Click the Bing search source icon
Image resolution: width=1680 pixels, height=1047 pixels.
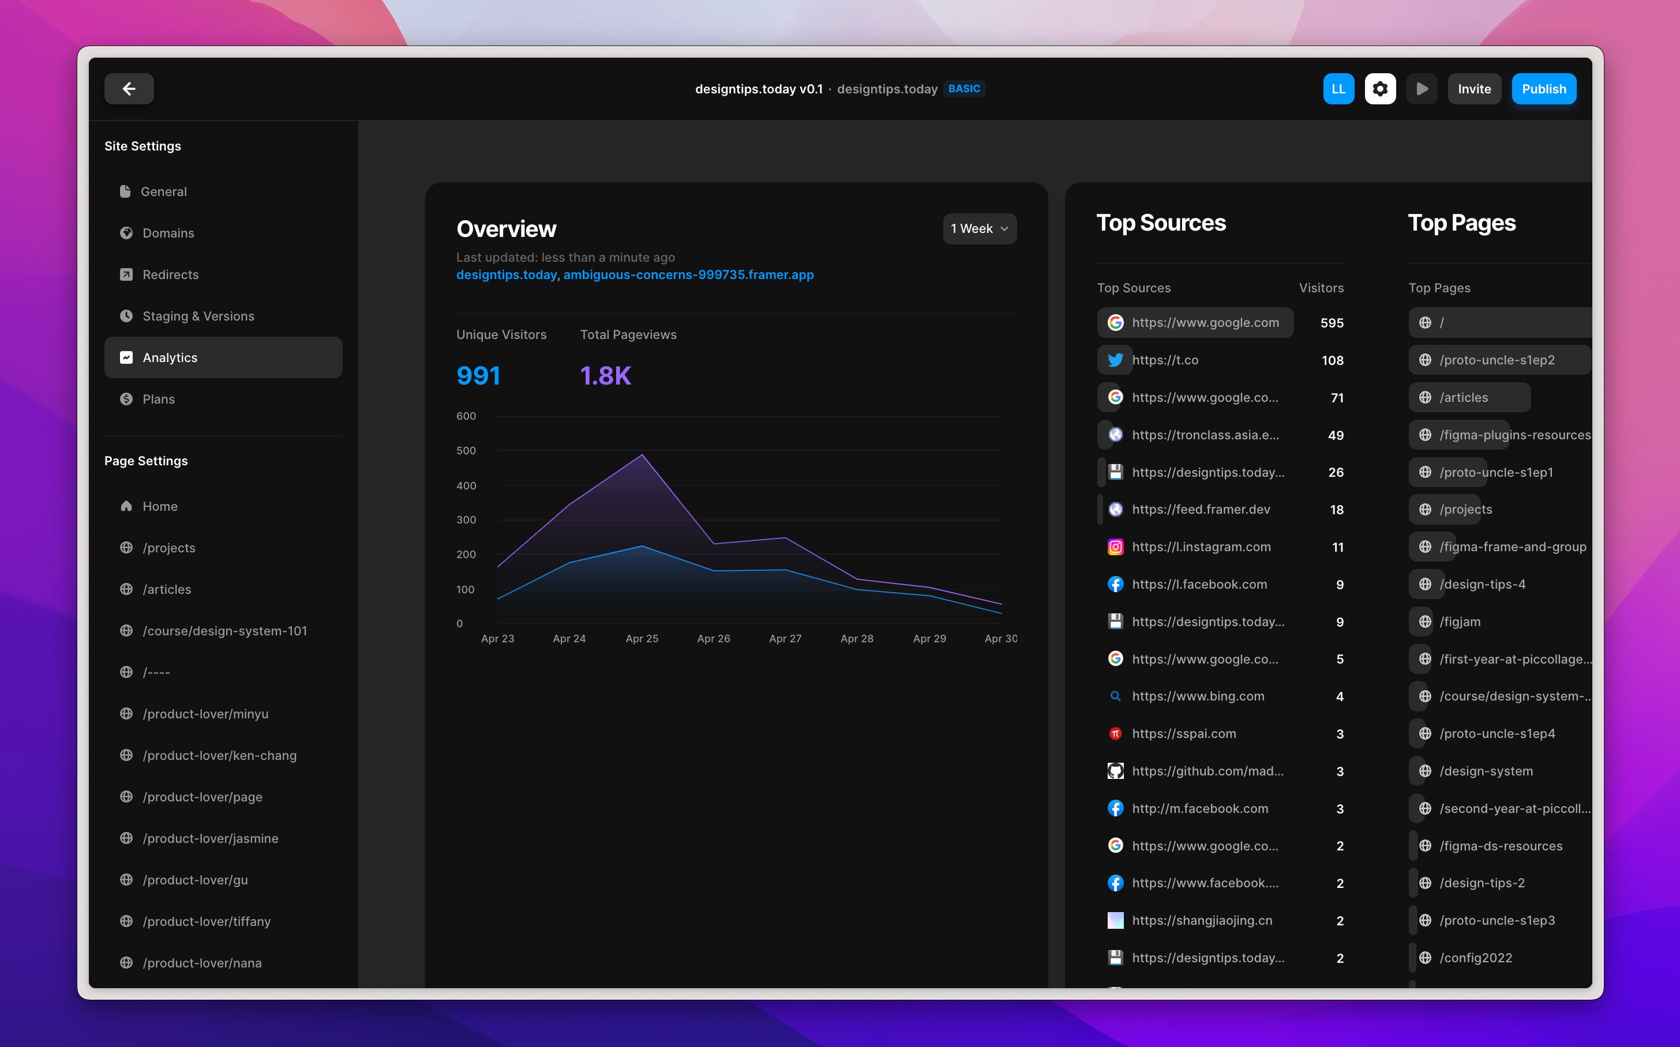tap(1115, 696)
